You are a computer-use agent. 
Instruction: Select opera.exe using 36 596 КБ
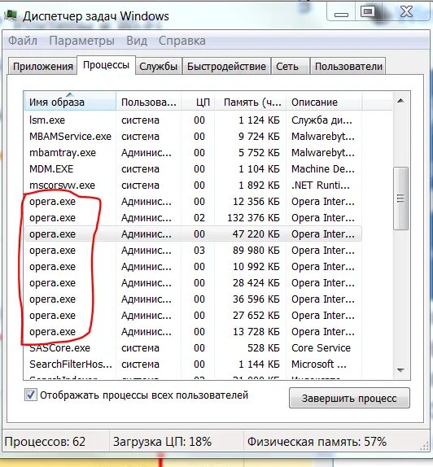pyautogui.click(x=193, y=299)
